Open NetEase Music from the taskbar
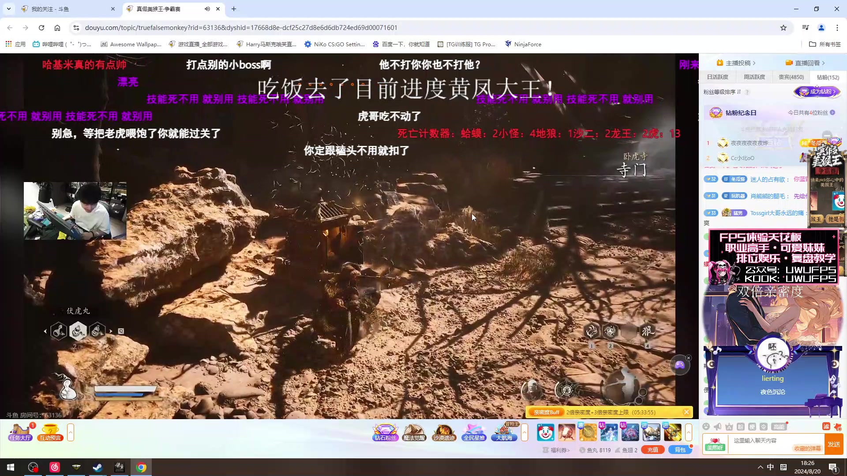Screen dimensions: 847x476 coord(55,467)
